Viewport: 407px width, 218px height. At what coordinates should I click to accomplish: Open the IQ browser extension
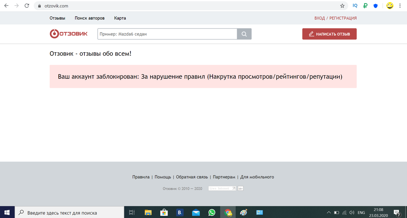(355, 6)
